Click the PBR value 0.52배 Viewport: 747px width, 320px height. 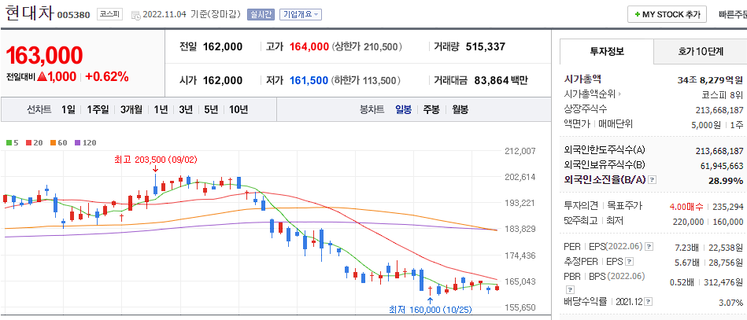tap(682, 282)
